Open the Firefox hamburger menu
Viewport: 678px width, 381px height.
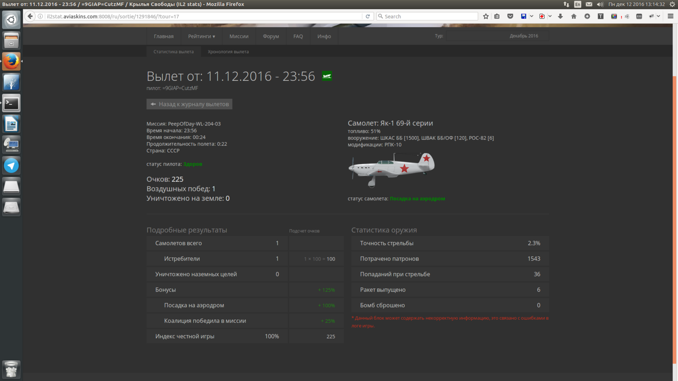[670, 16]
